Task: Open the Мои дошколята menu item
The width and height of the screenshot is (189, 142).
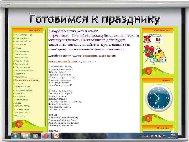Action: 22,51
